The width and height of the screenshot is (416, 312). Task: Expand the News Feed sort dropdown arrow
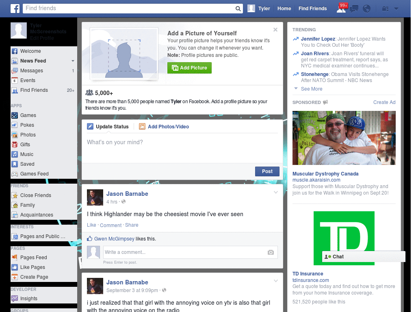coord(73,61)
